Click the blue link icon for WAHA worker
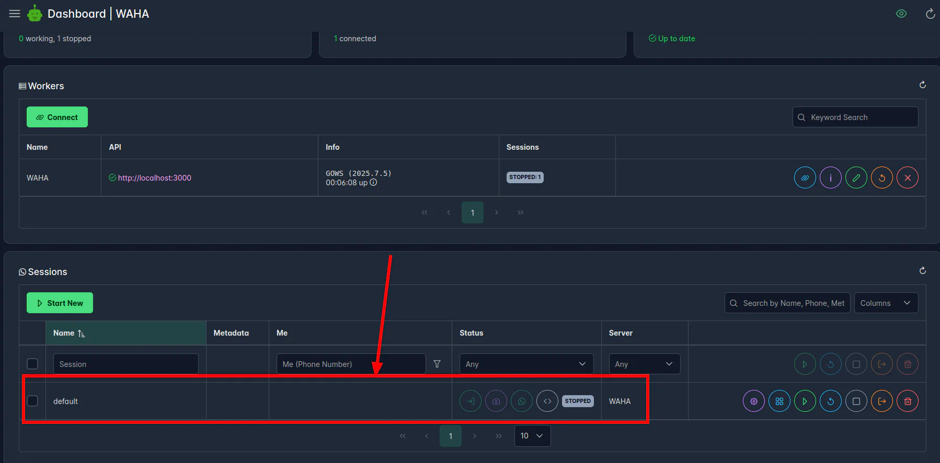Viewport: 940px width, 463px height. (x=805, y=177)
